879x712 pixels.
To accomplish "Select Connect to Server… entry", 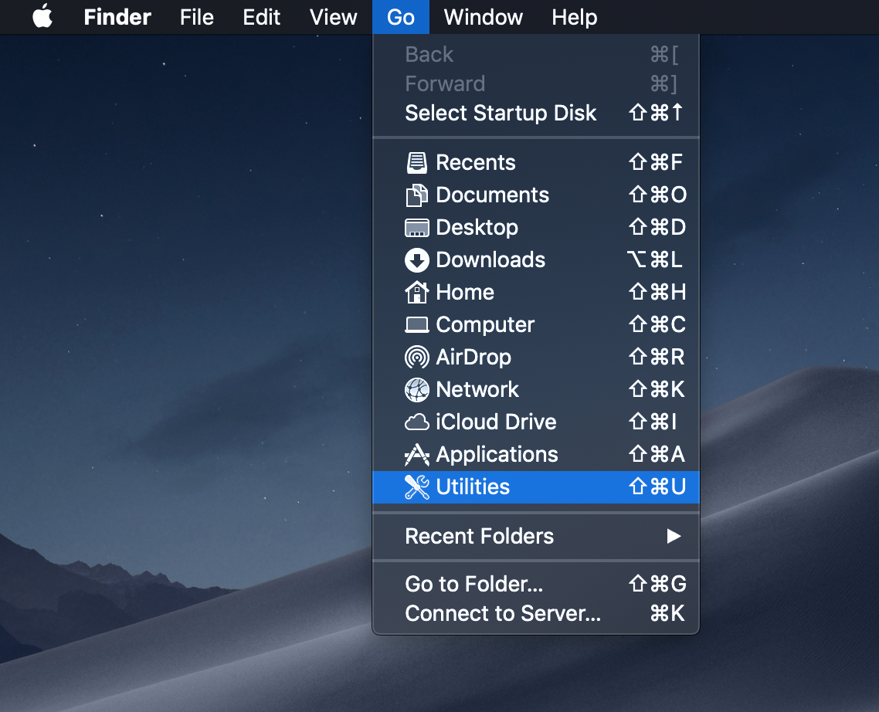I will click(x=502, y=614).
